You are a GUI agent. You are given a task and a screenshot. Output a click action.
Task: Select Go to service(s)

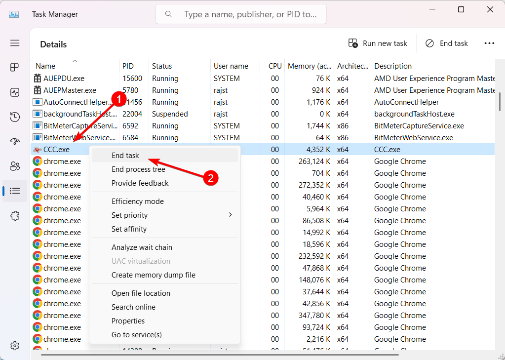tap(165, 335)
